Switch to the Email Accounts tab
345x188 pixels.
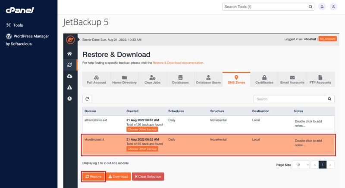[x=292, y=80]
